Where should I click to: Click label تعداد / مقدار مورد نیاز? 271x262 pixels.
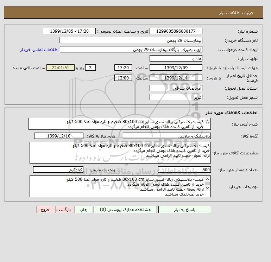tap(238, 170)
